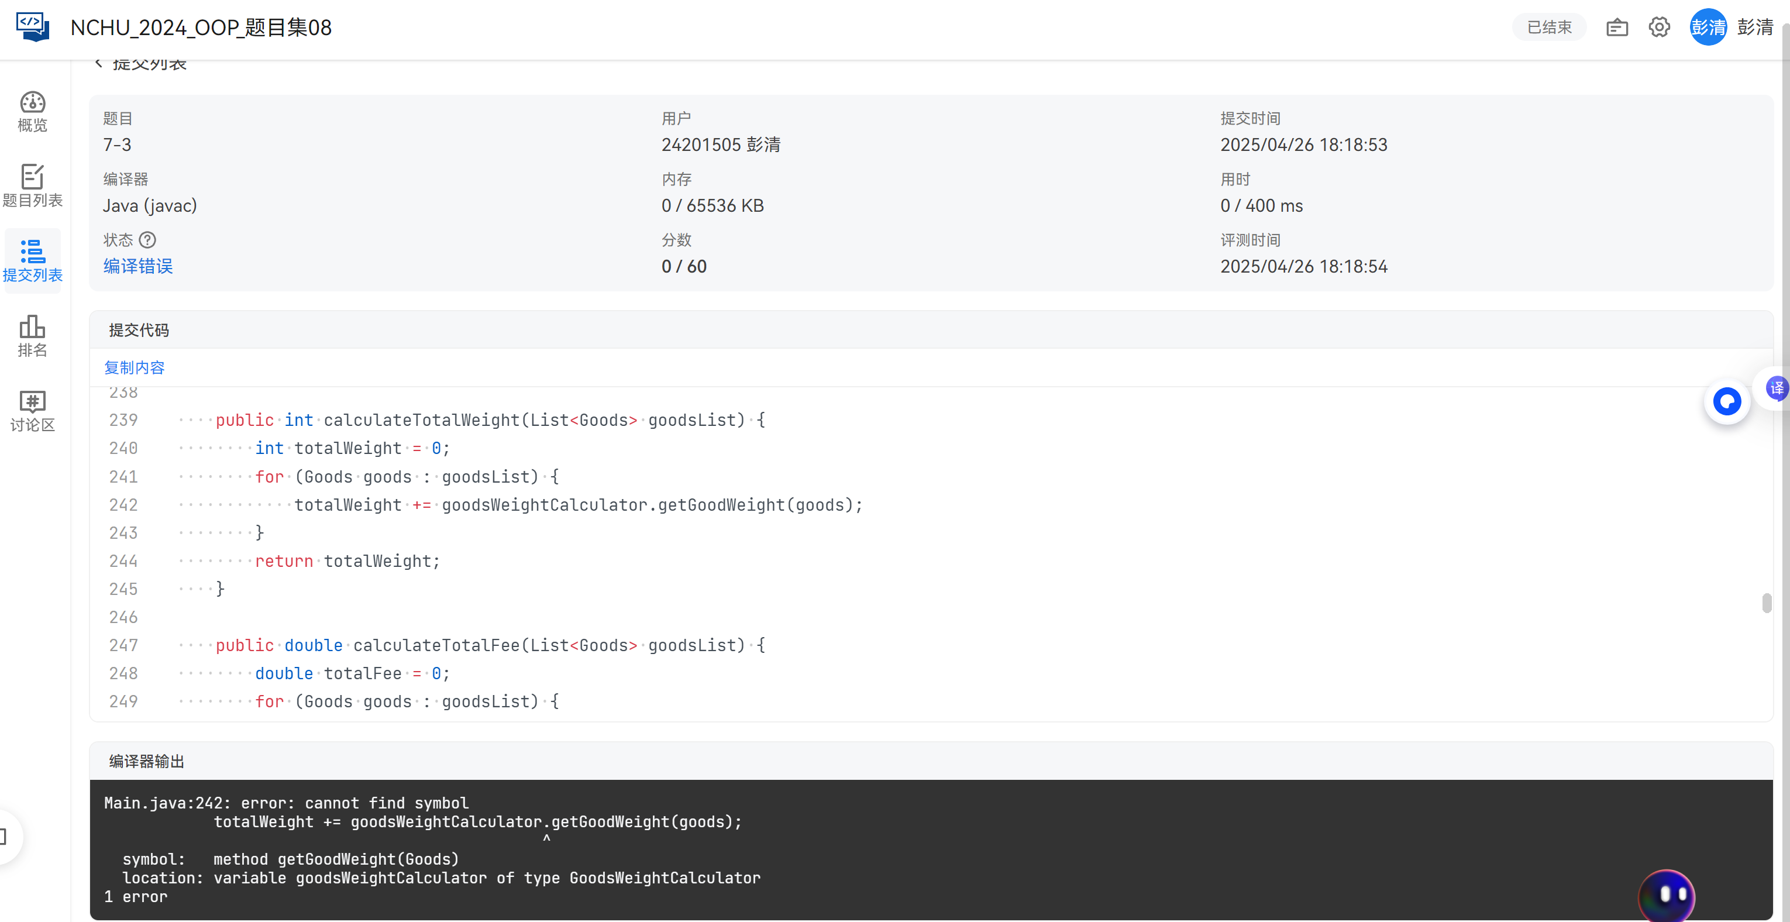Open the 讨论区 discussion sidebar icon
The height and width of the screenshot is (922, 1790).
[32, 411]
